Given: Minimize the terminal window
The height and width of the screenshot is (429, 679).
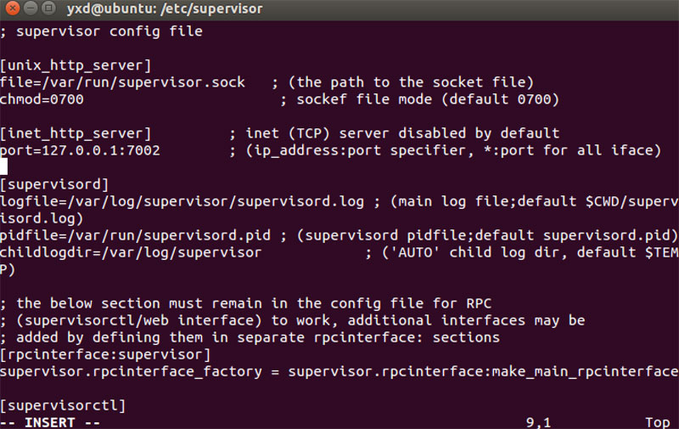Looking at the screenshot, I should pos(31,8).
